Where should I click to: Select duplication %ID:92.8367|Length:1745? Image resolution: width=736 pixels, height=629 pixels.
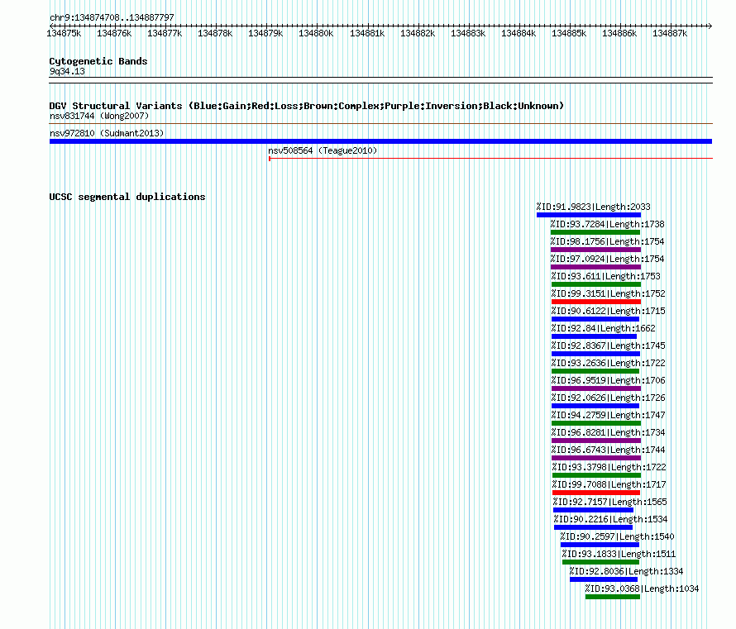pyautogui.click(x=609, y=345)
